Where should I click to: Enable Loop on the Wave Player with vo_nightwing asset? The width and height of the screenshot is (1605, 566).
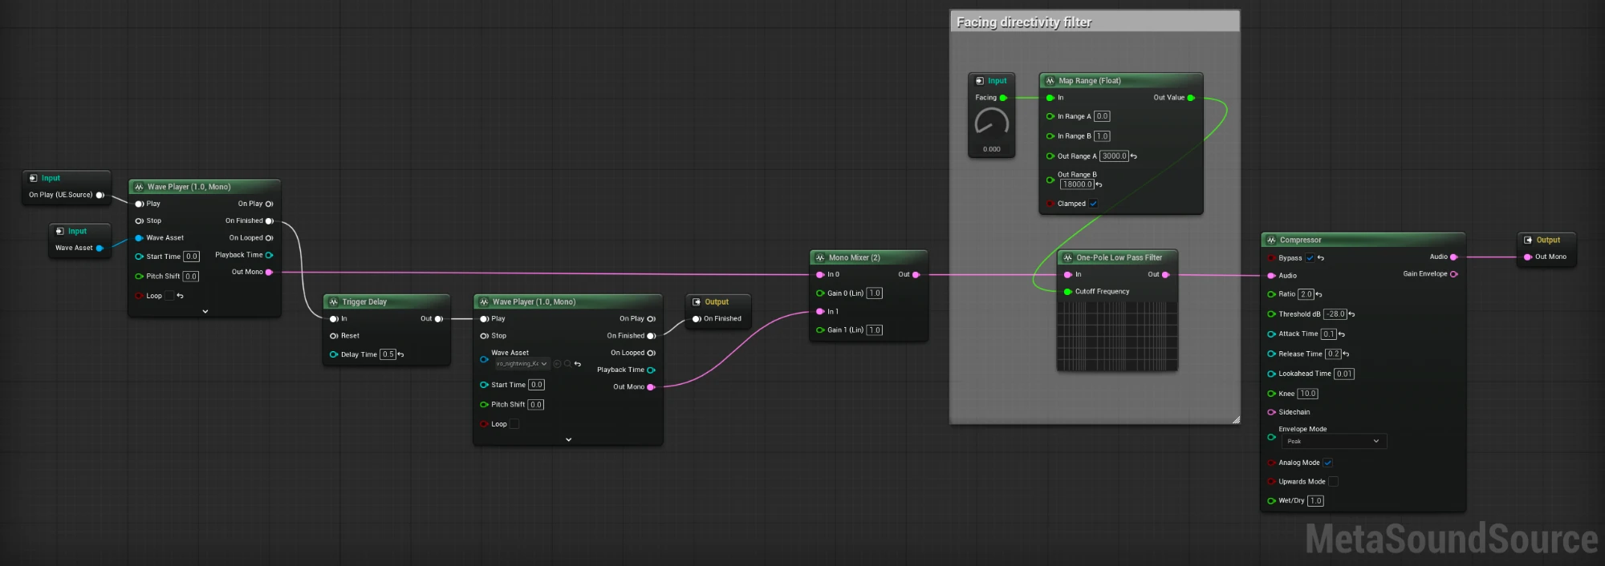pos(514,424)
